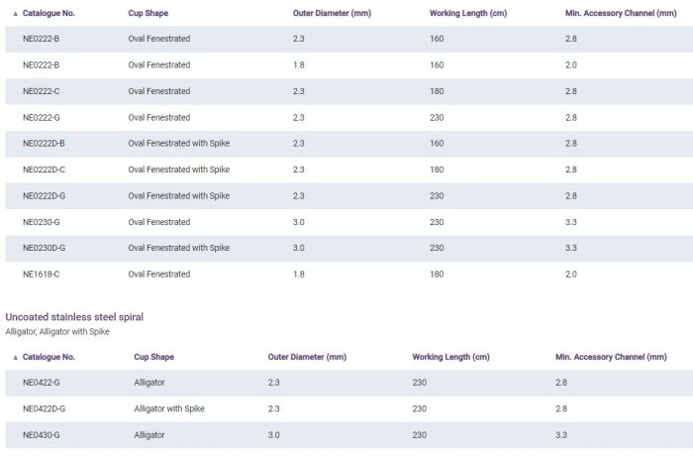
Task: Click Min. Accessory Channel header in the Alligator table
Action: (611, 357)
